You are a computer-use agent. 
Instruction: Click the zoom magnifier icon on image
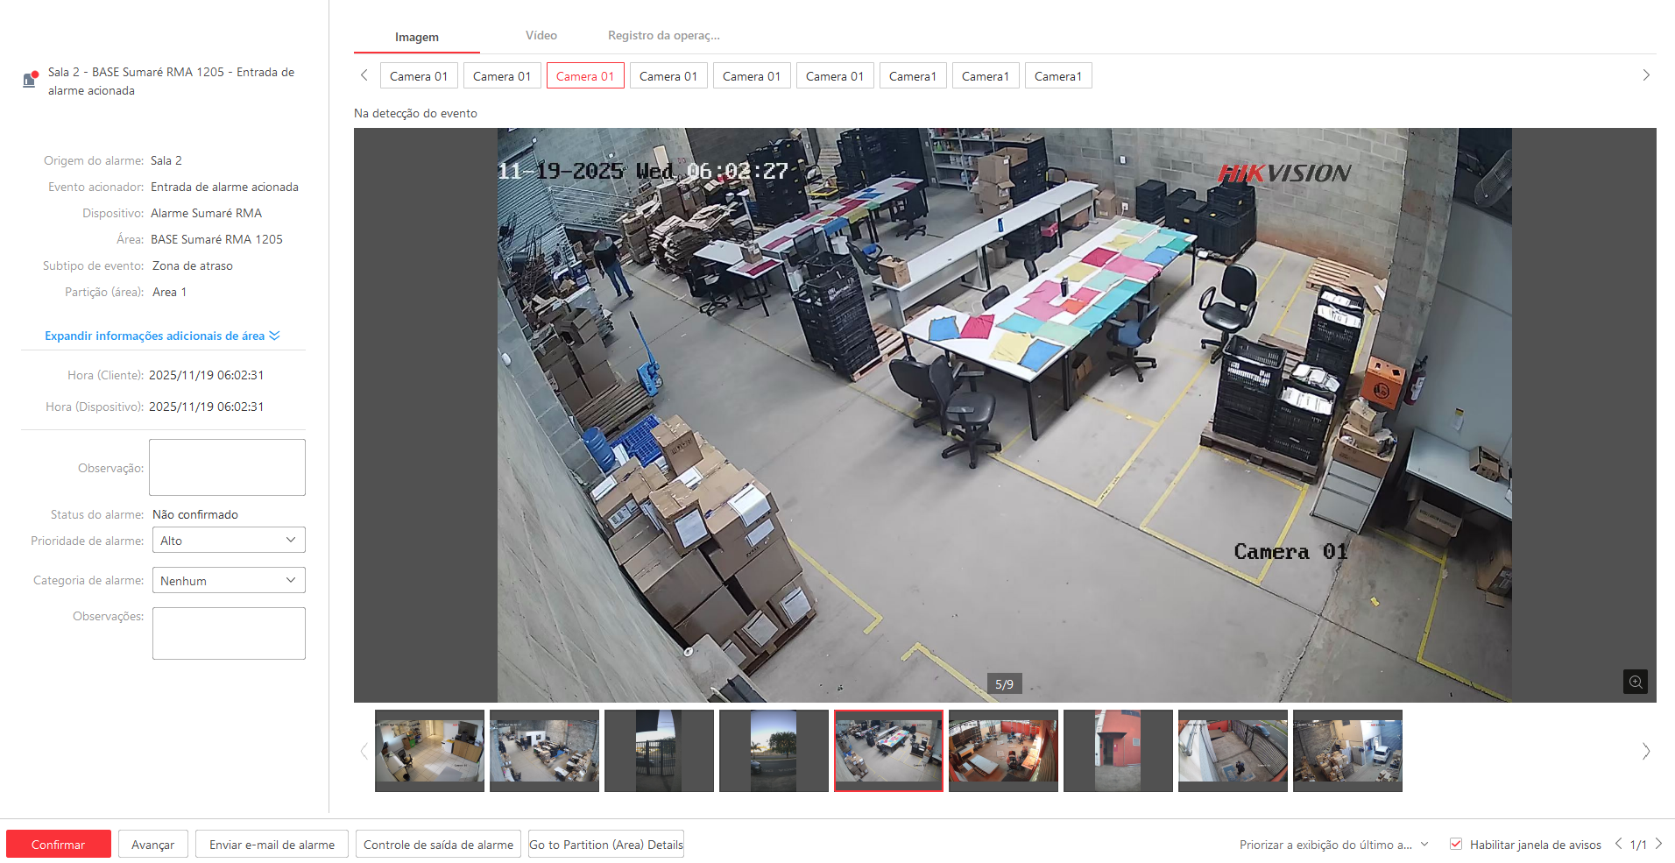(1635, 682)
